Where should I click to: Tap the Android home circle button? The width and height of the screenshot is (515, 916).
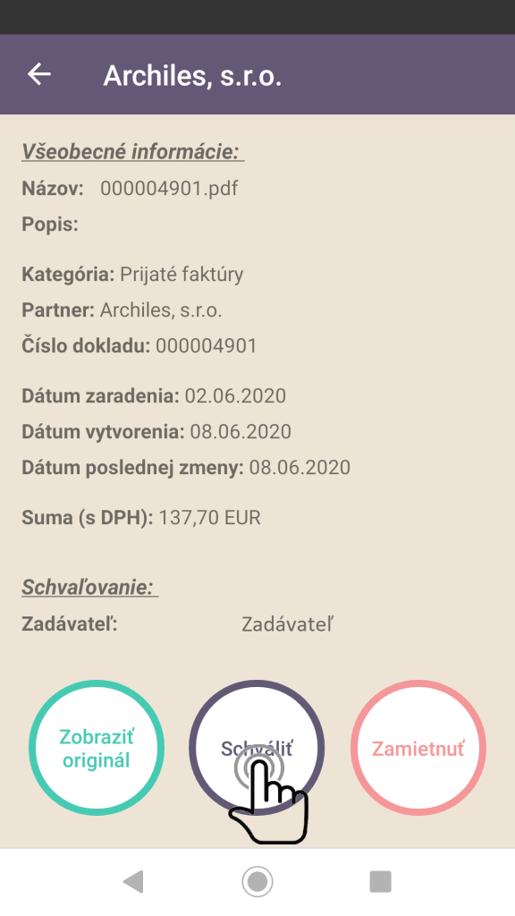tap(257, 881)
